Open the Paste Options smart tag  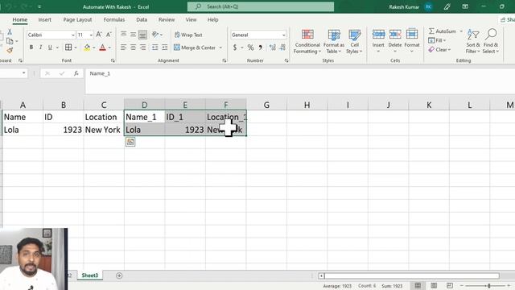coord(130,142)
